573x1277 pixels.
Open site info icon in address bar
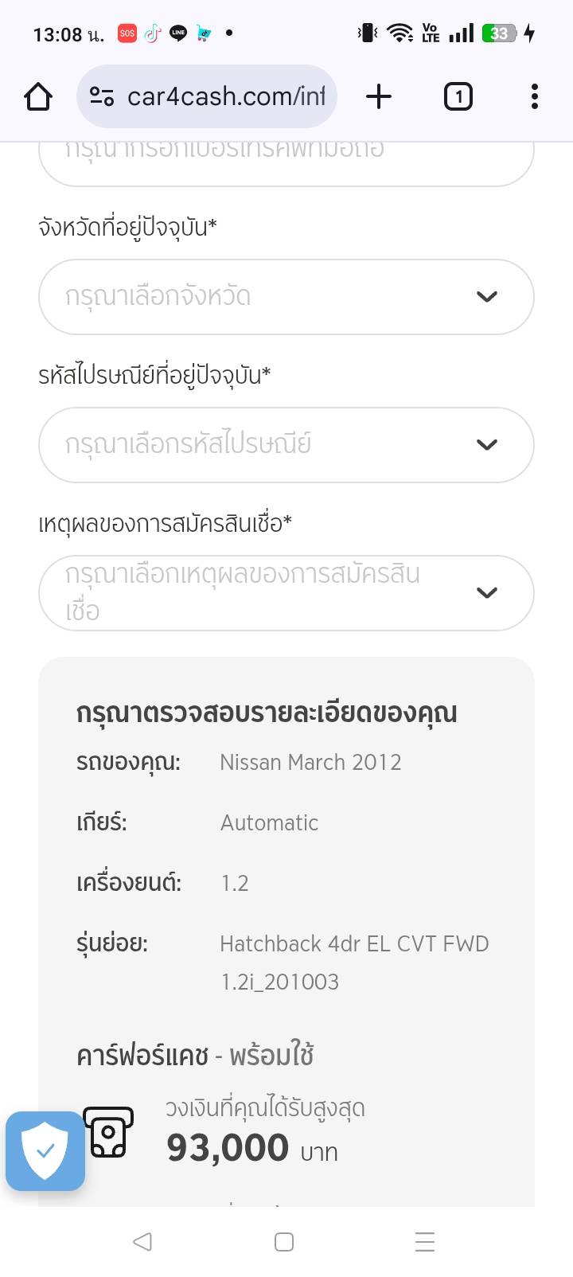point(102,97)
